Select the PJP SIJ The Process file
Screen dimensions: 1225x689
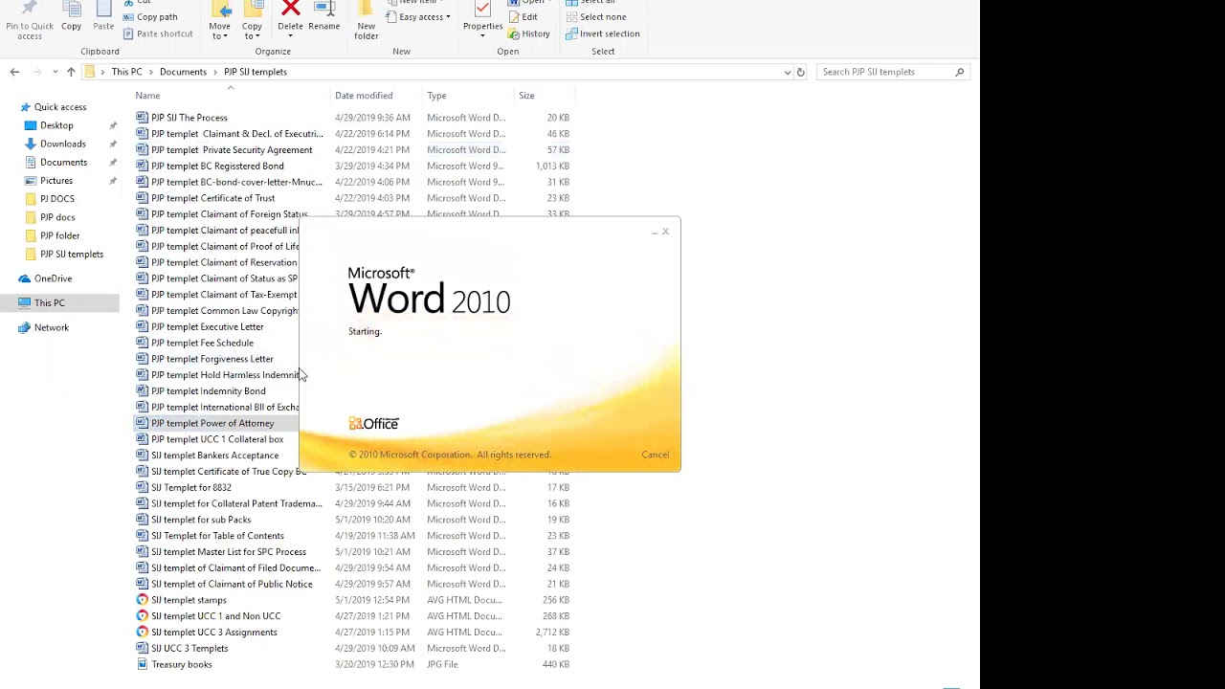[189, 118]
